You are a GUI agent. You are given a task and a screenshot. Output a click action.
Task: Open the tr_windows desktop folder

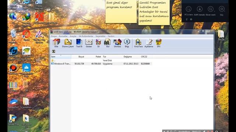(x=26, y=103)
